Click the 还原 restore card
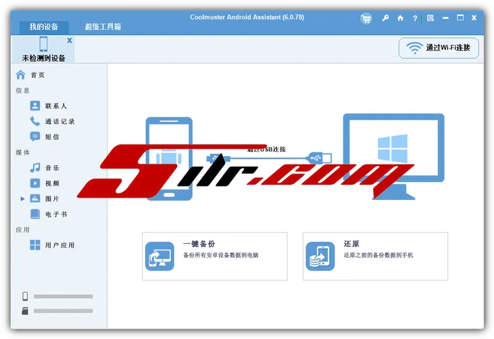494x339 pixels. point(375,256)
